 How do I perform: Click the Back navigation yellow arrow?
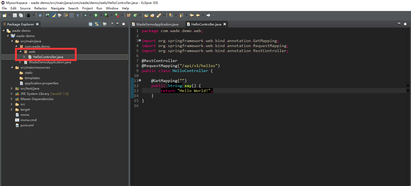(198, 15)
